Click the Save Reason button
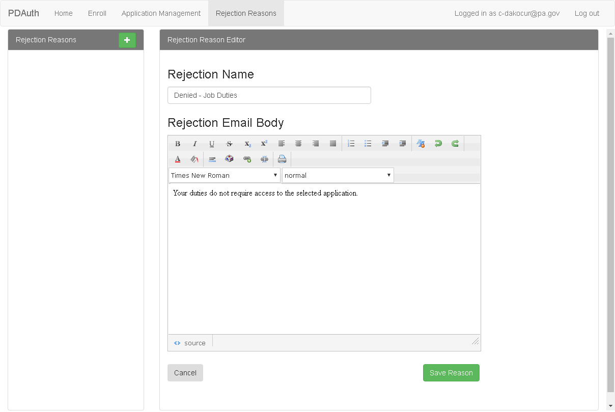 point(451,373)
